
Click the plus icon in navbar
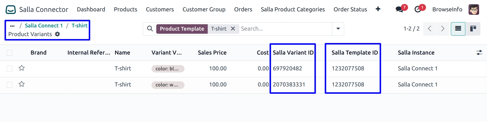click(378, 9)
